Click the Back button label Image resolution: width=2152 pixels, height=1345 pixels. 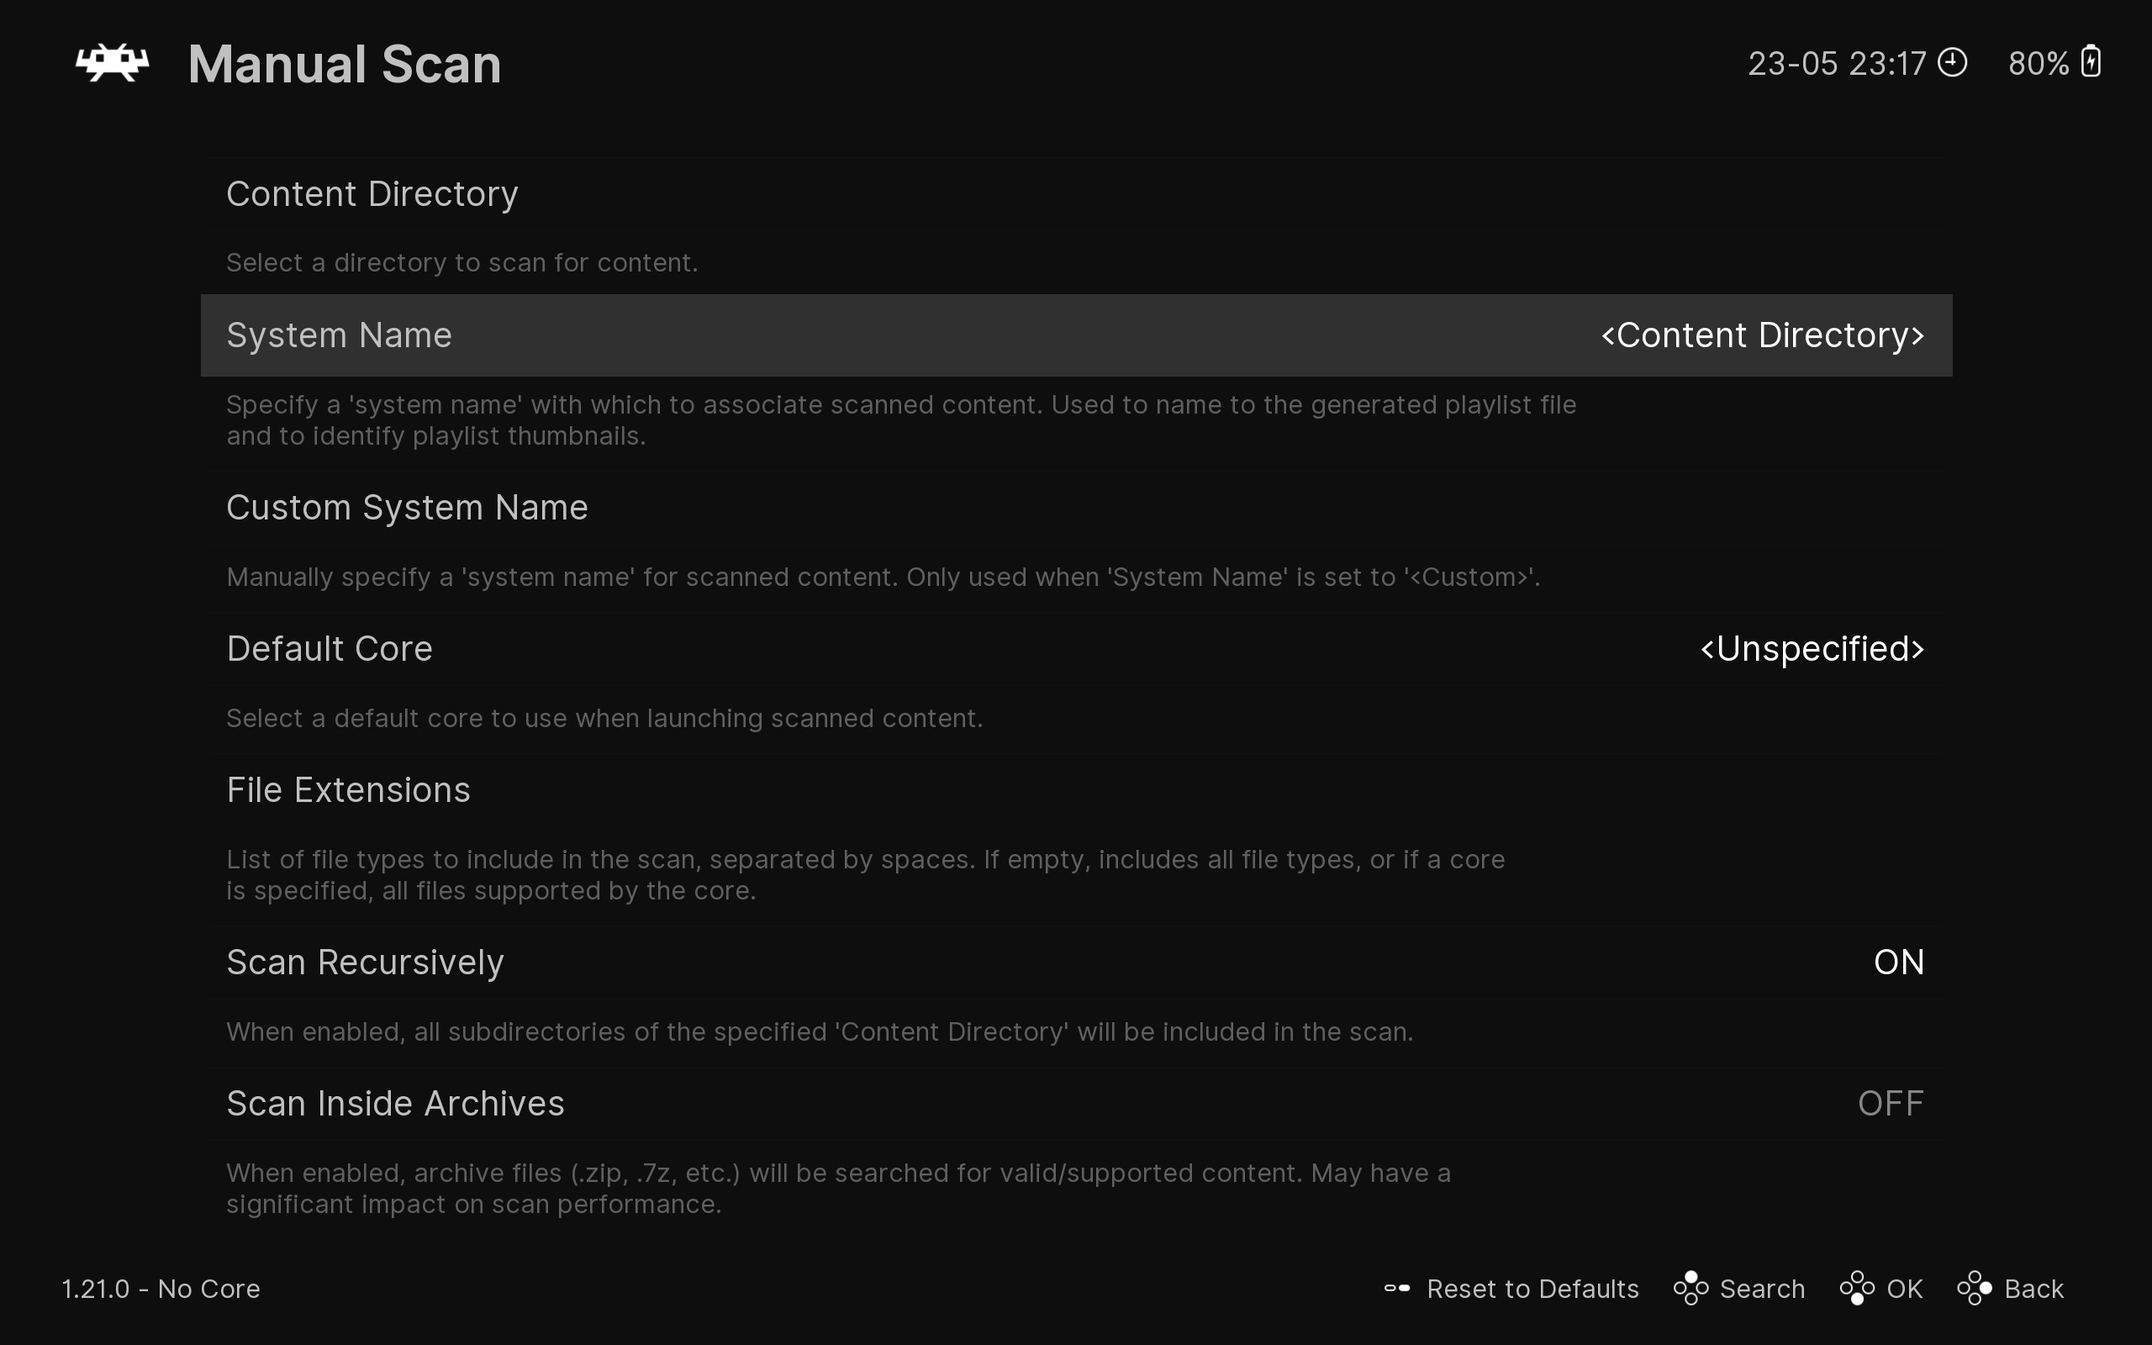click(2033, 1288)
